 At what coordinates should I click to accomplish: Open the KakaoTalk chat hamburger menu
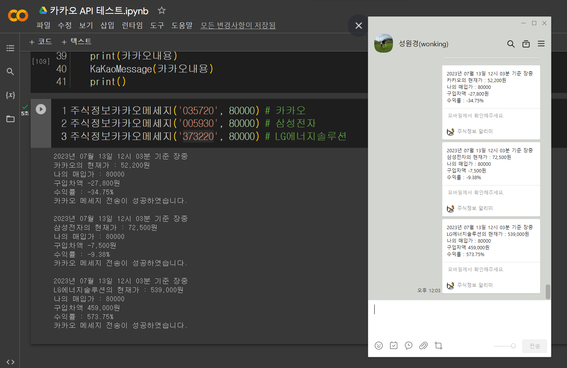(x=541, y=44)
